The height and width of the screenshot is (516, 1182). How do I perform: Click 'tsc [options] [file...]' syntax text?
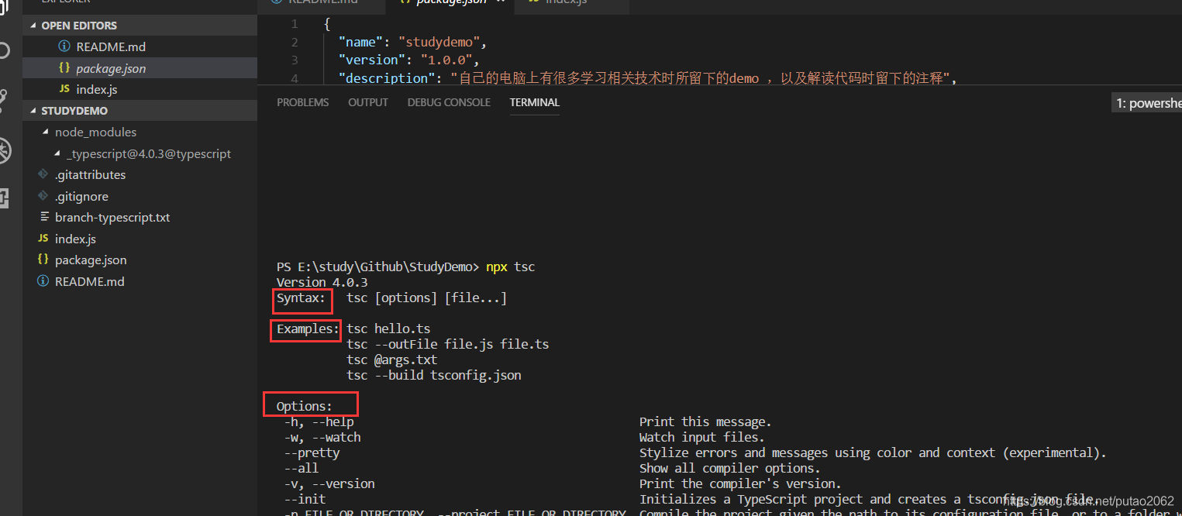[x=426, y=298]
